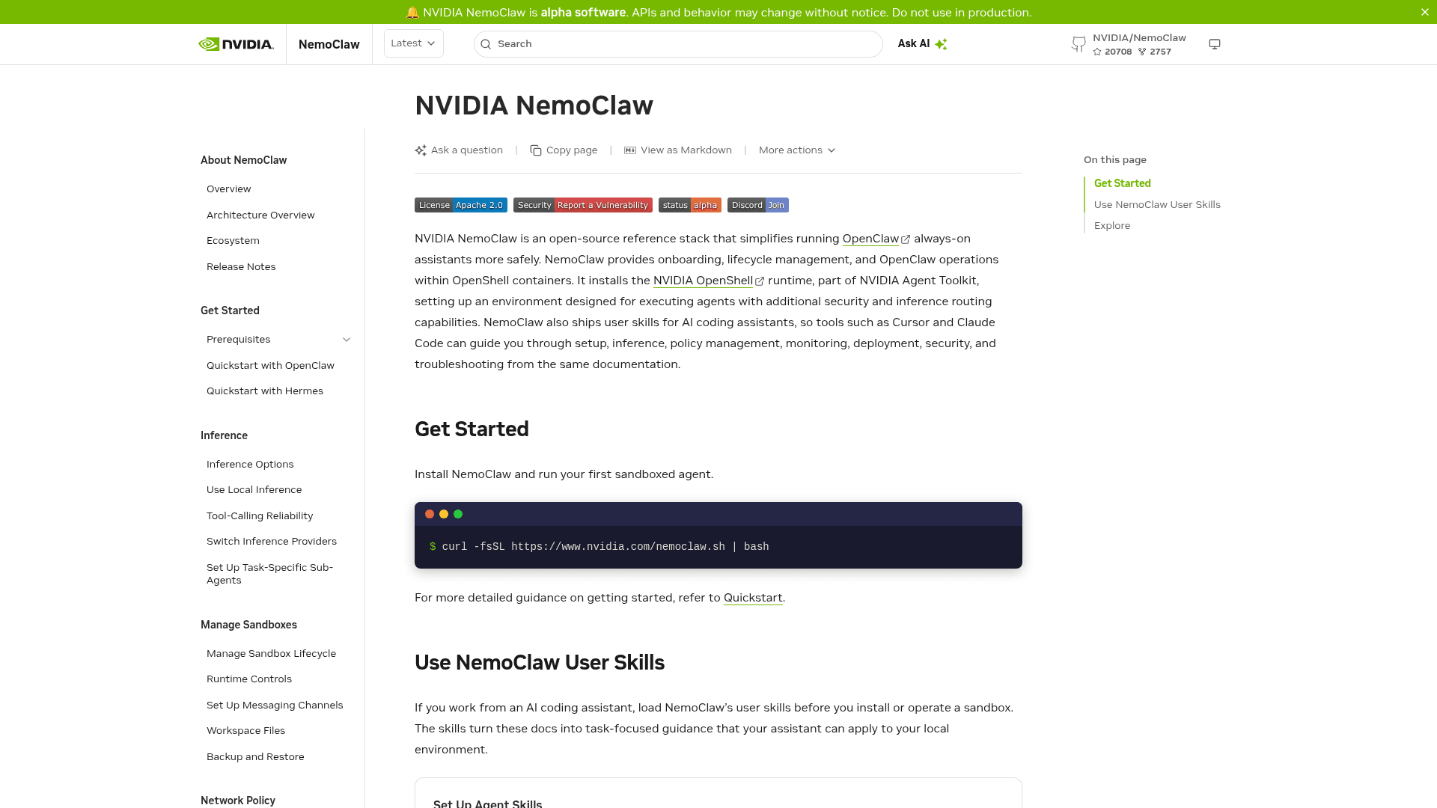The height and width of the screenshot is (808, 1437).
Task: Open Set Up Task-Specific Sub-Agents
Action: click(269, 574)
